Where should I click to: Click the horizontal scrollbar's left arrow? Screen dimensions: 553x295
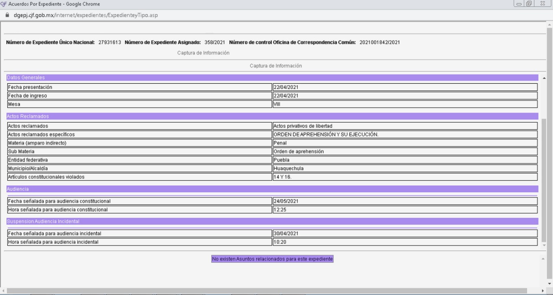2,291
